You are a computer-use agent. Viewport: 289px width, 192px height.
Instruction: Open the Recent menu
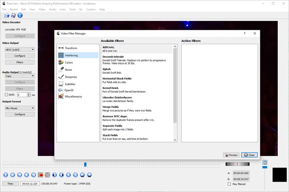(x=14, y=9)
